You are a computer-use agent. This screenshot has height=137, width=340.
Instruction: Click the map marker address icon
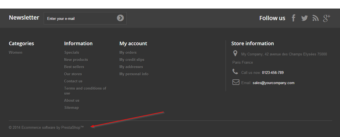click(235, 53)
